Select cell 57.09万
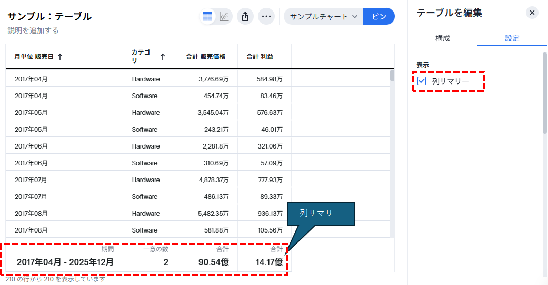This screenshot has height=285, width=548. [272, 163]
